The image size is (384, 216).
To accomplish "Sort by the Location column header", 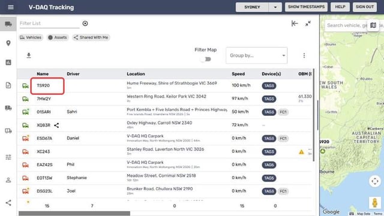I will (136, 74).
